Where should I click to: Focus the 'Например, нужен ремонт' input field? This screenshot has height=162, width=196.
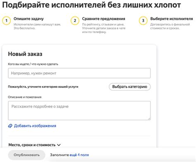pyautogui.click(x=79, y=73)
